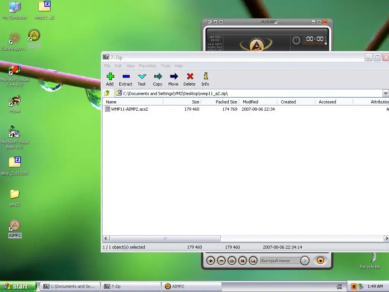Click the horizontal scrollbar left arrow

tap(106, 238)
